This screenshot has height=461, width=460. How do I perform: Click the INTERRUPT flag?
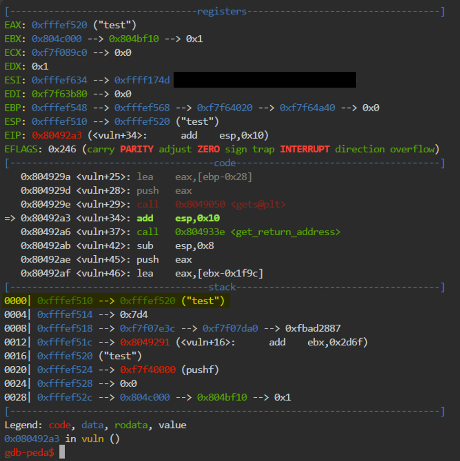pos(305,149)
